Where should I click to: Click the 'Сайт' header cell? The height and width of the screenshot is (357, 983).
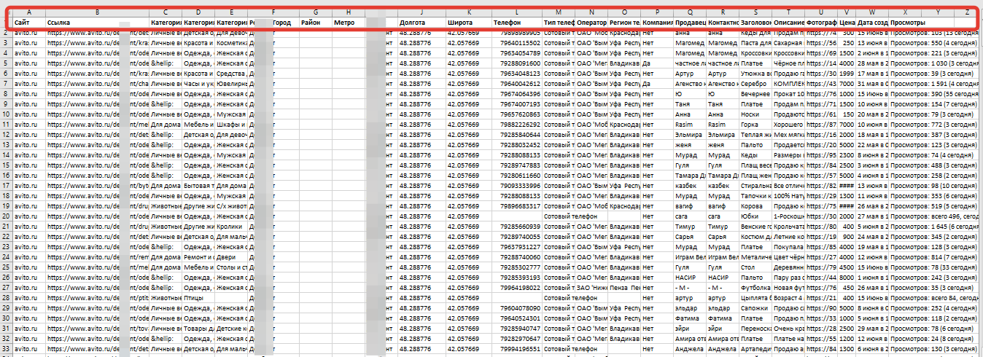coord(28,23)
